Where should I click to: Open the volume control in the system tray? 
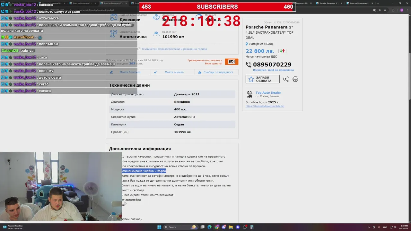395,227
